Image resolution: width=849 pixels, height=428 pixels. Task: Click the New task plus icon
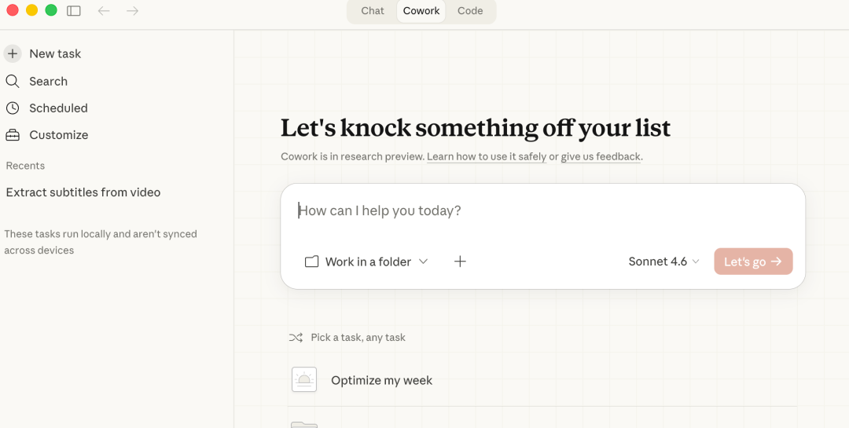pyautogui.click(x=13, y=53)
